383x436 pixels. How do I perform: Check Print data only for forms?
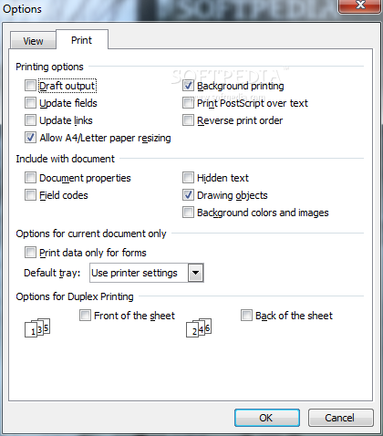pos(30,253)
